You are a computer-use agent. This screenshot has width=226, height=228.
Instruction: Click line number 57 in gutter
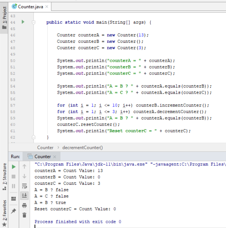(x=13, y=105)
